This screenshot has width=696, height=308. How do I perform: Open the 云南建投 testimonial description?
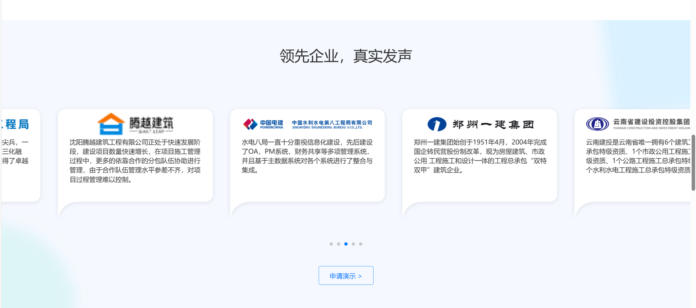pos(638,156)
